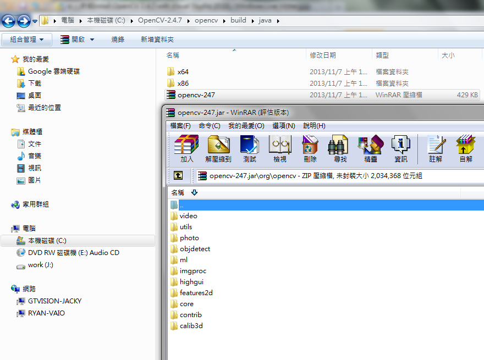The height and width of the screenshot is (360, 484).
Task: Click the 圖片 pictures icon
Action: pyautogui.click(x=21, y=180)
